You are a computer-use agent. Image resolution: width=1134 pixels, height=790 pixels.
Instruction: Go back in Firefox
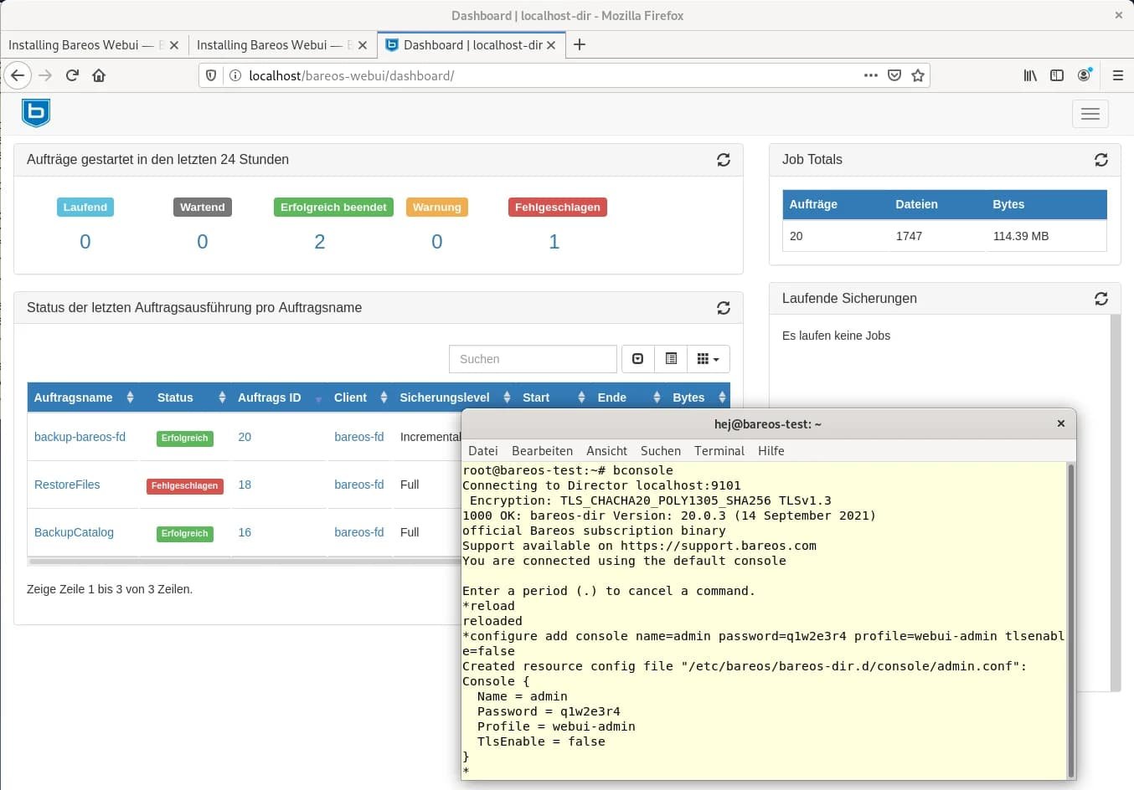[18, 75]
